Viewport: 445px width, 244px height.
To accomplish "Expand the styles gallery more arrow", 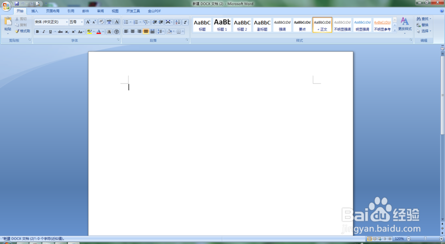I will [395, 30].
